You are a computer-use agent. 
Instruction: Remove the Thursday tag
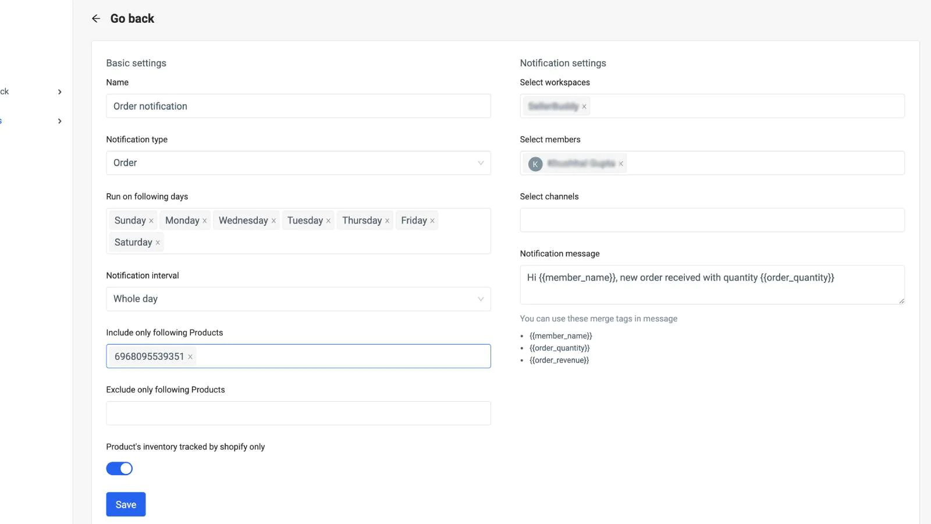point(388,221)
